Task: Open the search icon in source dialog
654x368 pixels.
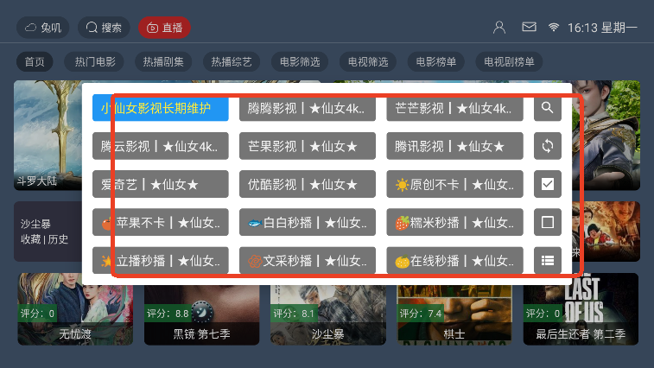Action: pyautogui.click(x=547, y=108)
